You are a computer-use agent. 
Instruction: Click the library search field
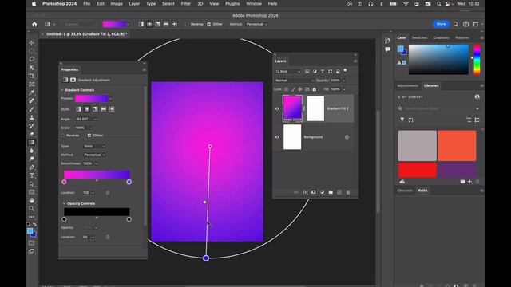[438, 108]
